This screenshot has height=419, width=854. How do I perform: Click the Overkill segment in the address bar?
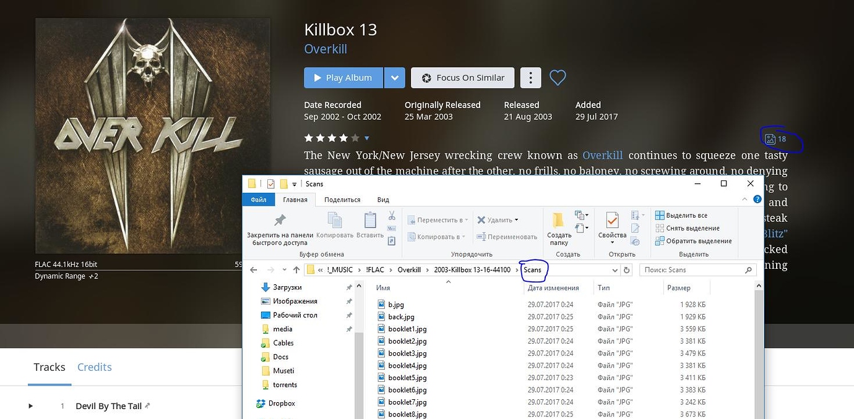pos(409,270)
